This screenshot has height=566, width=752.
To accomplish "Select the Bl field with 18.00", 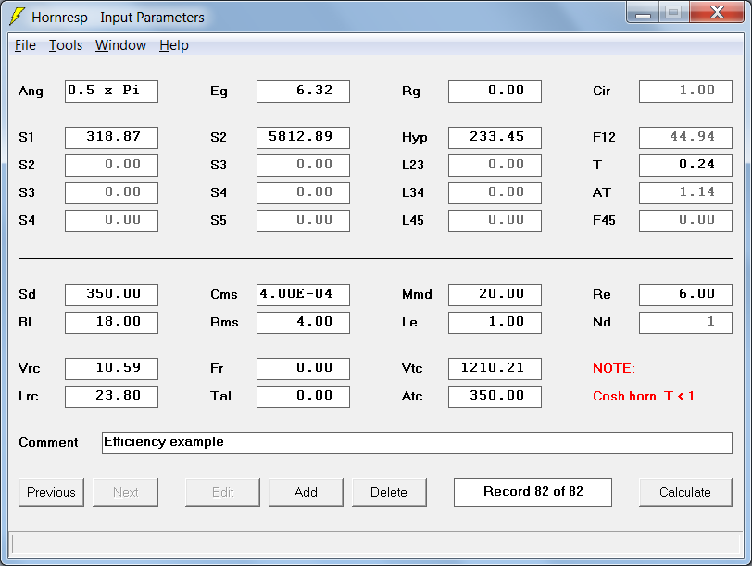I will [x=111, y=323].
